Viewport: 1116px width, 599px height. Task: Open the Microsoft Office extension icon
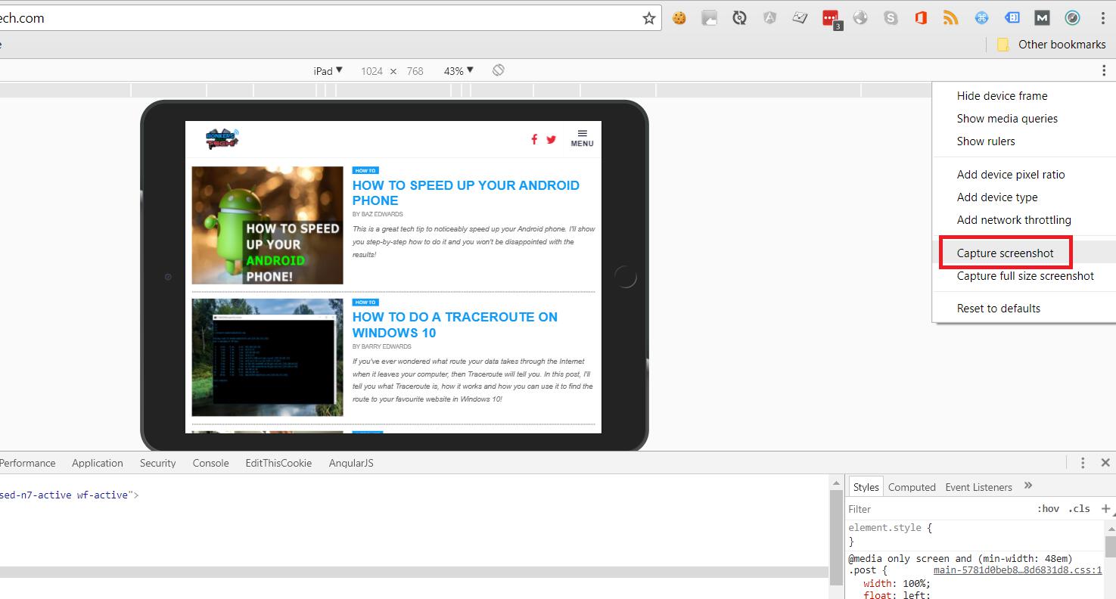[921, 18]
